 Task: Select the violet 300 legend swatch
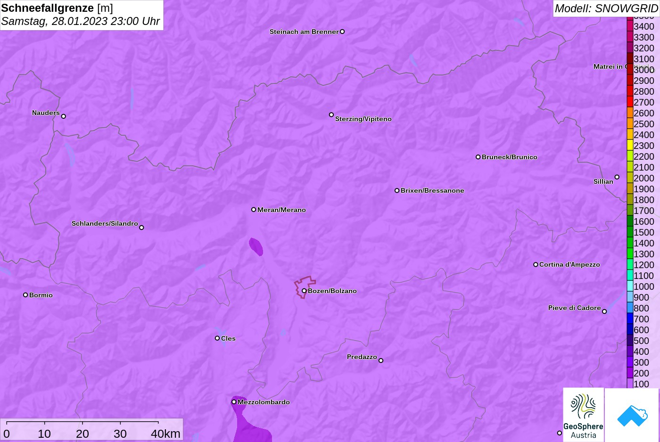pos(630,362)
